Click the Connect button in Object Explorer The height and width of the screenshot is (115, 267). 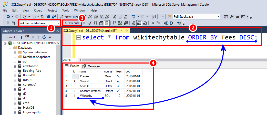pos(10,37)
